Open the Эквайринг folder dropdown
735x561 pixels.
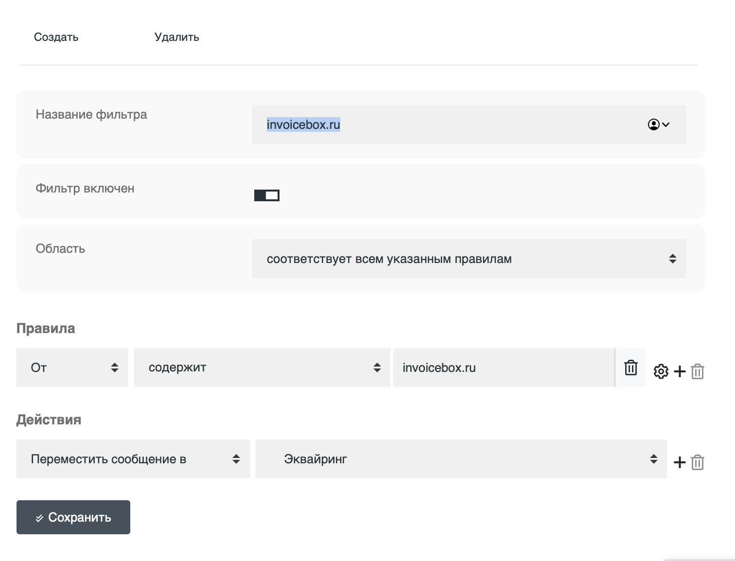pos(461,459)
